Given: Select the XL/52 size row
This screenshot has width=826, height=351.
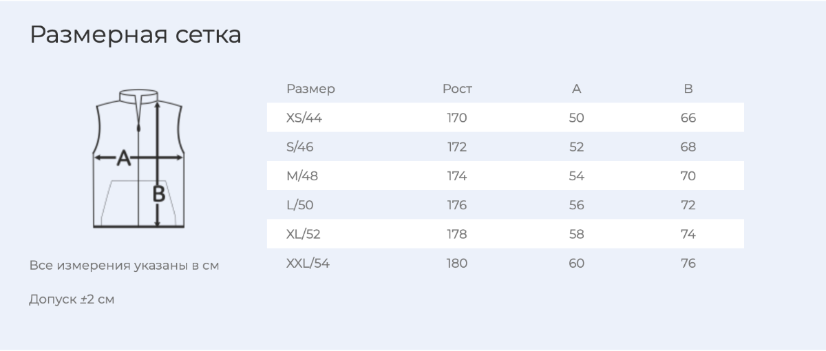Looking at the screenshot, I should (x=505, y=234).
